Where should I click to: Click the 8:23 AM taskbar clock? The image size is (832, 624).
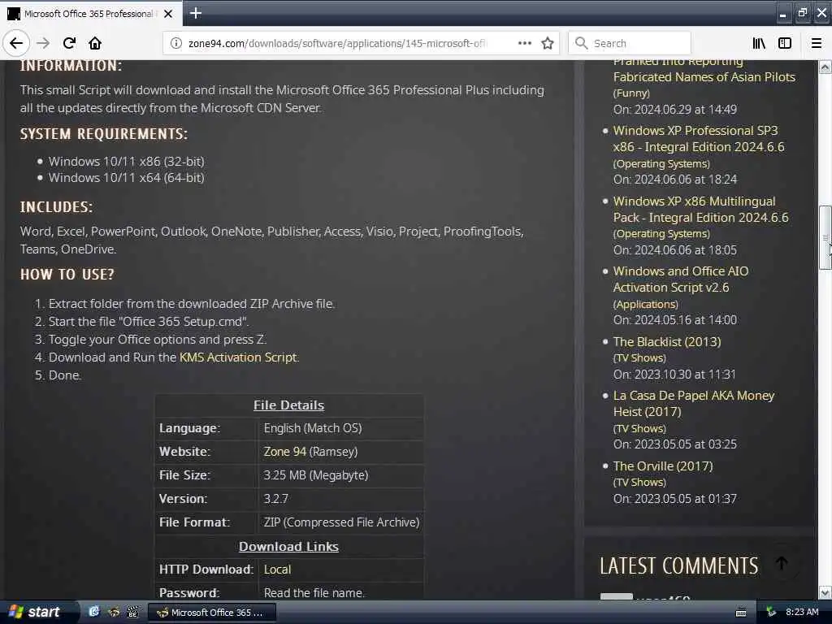[x=802, y=612]
